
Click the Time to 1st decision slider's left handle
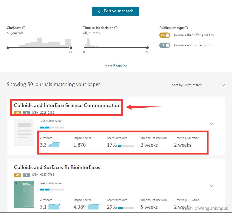(84, 48)
